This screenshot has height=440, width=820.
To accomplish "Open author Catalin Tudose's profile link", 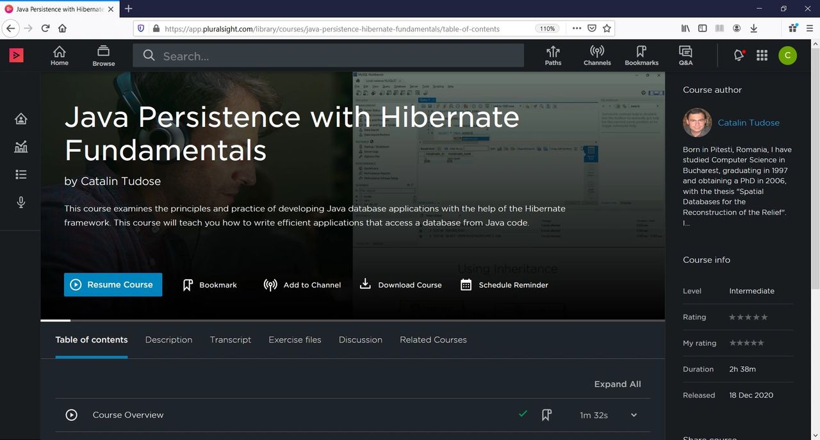I will tap(748, 123).
